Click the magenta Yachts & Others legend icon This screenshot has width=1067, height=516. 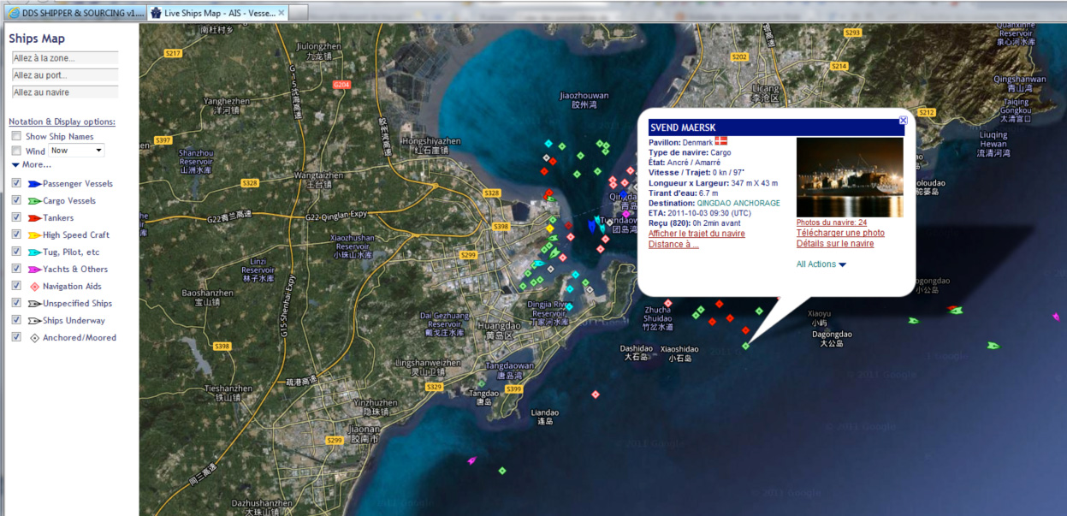click(x=34, y=270)
